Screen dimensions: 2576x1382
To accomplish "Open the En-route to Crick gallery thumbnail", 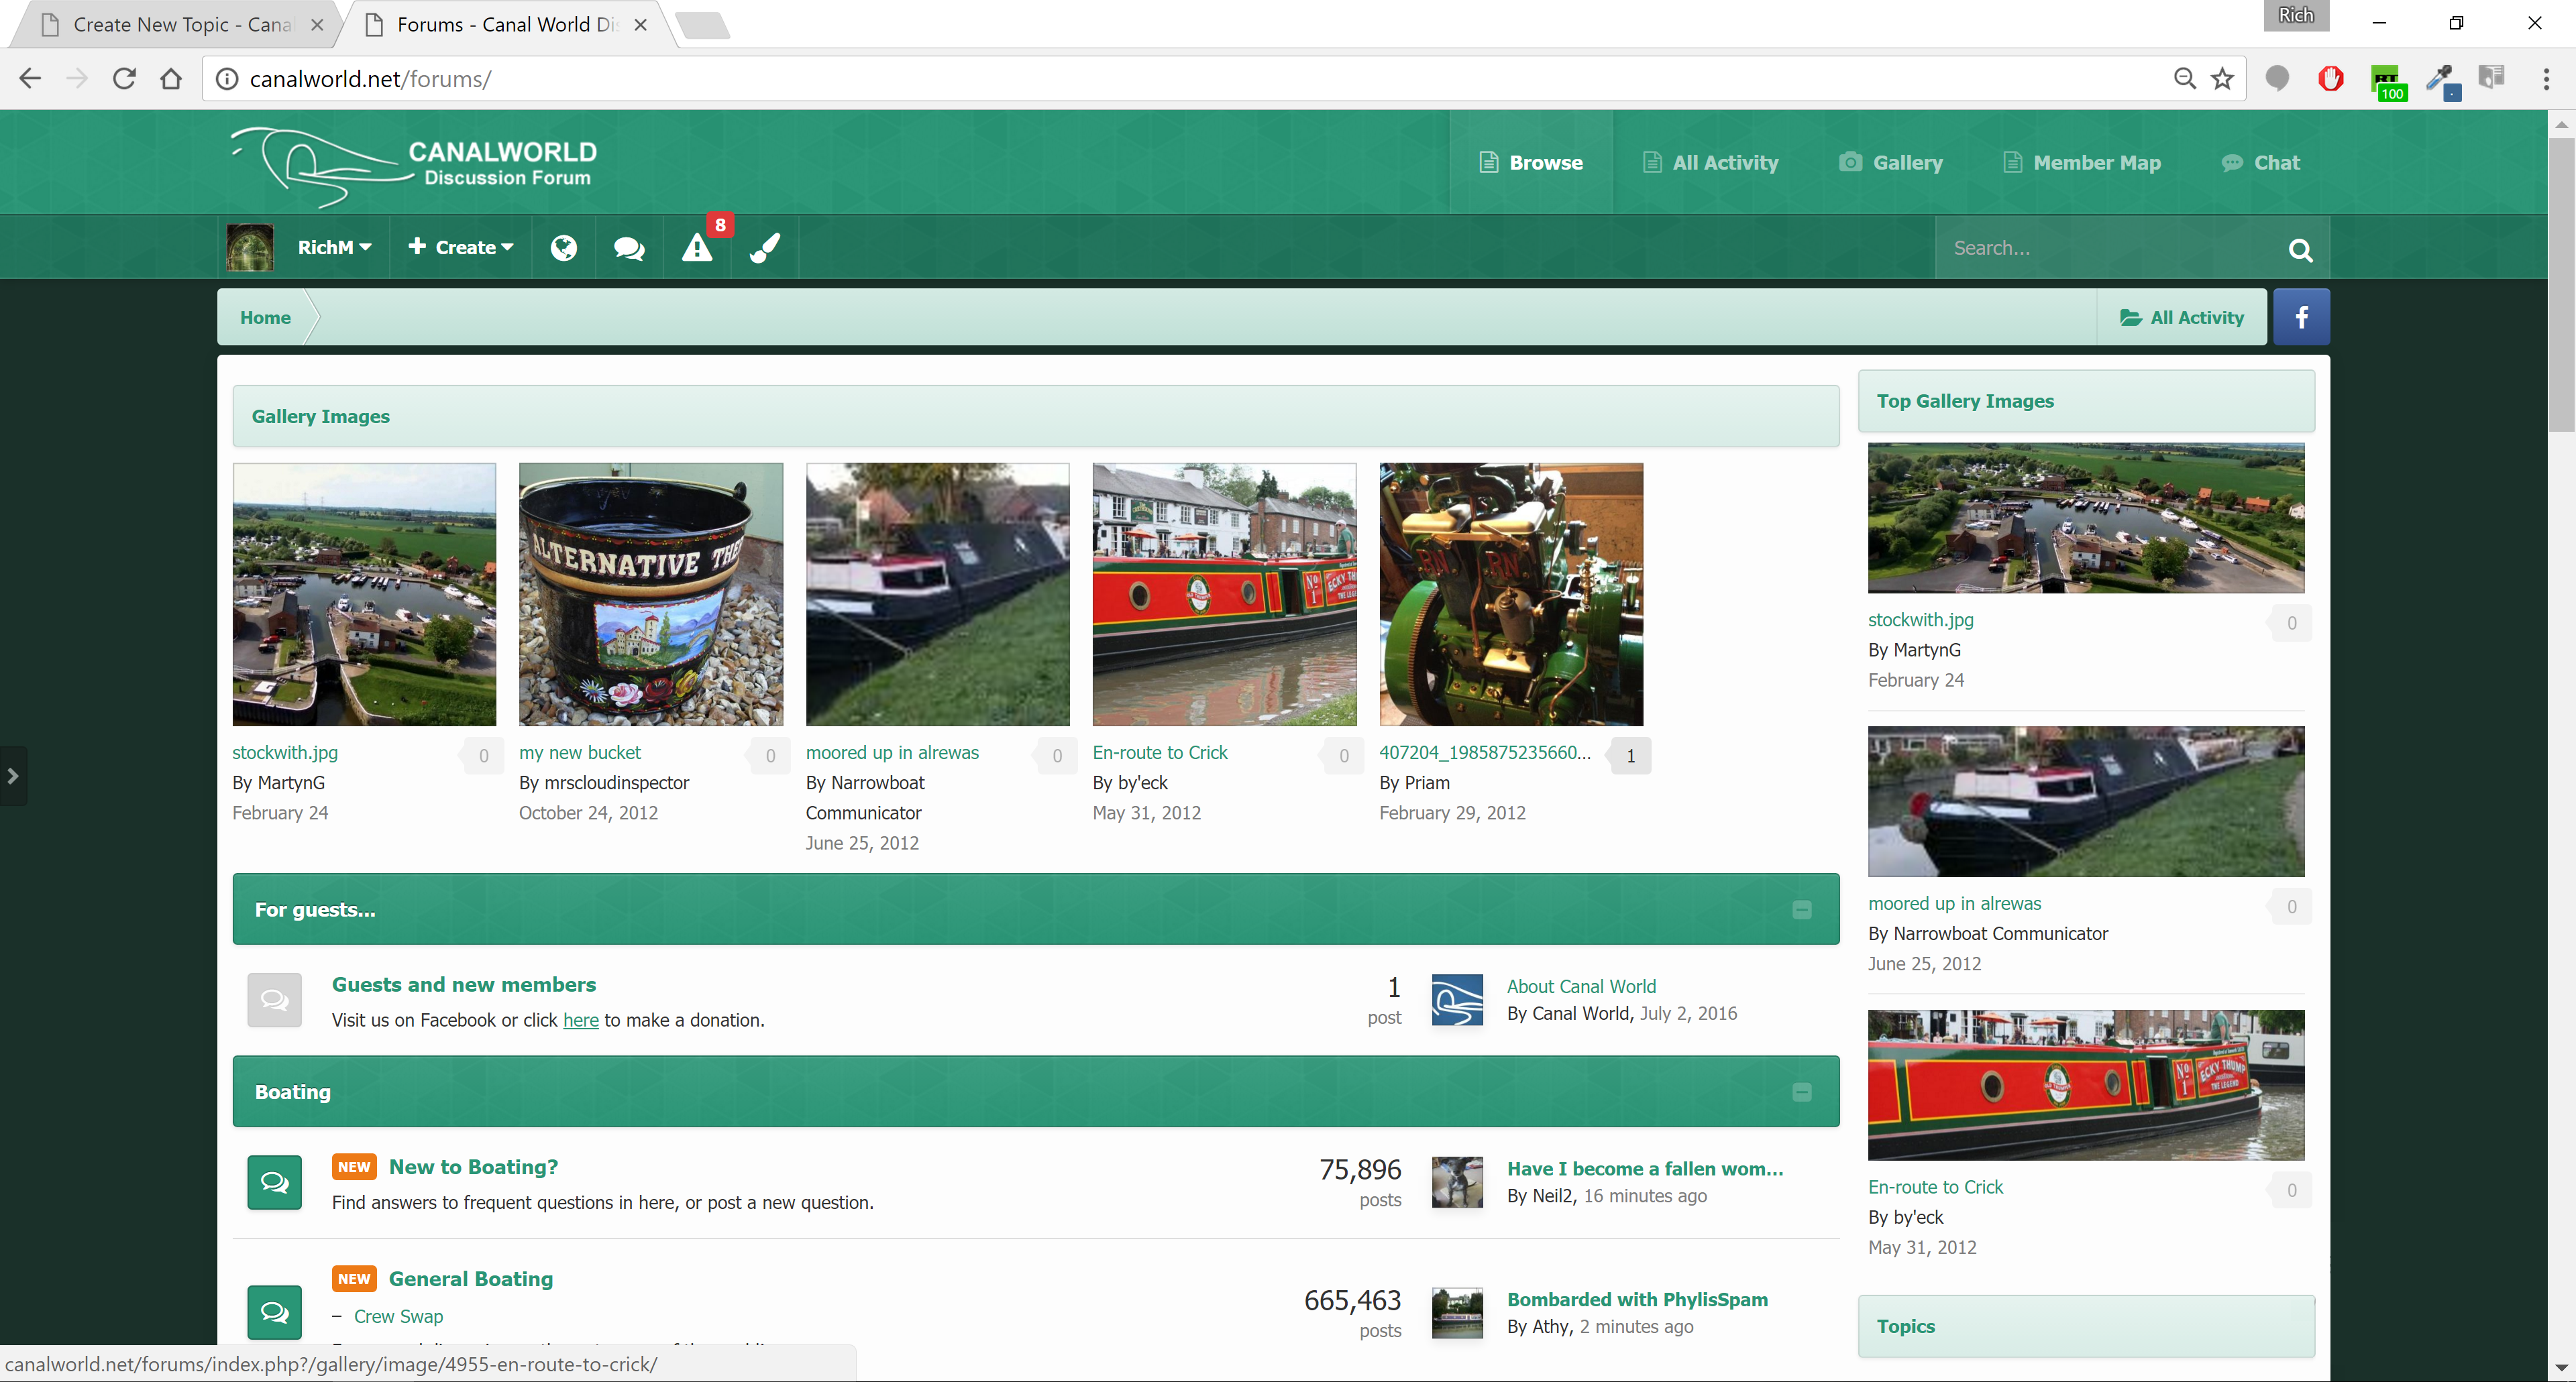I will [x=1224, y=593].
